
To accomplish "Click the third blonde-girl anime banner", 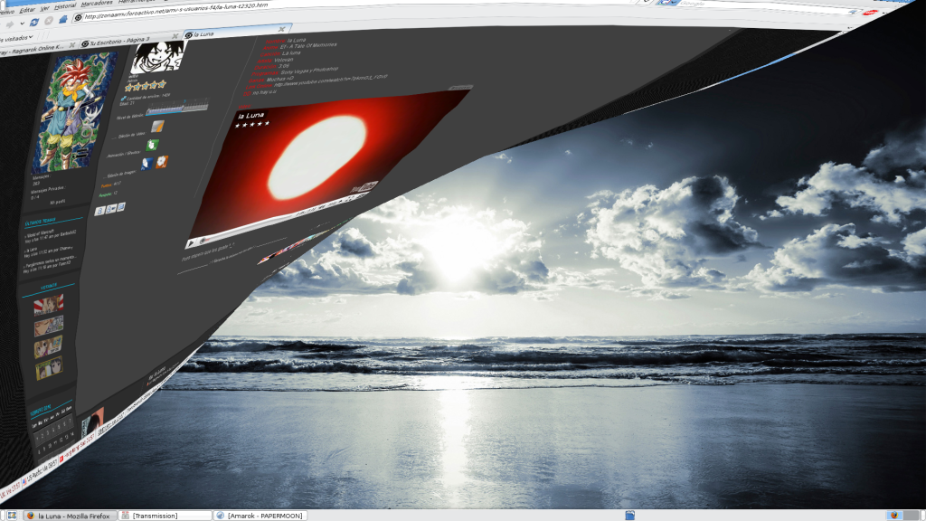I will tap(48, 346).
